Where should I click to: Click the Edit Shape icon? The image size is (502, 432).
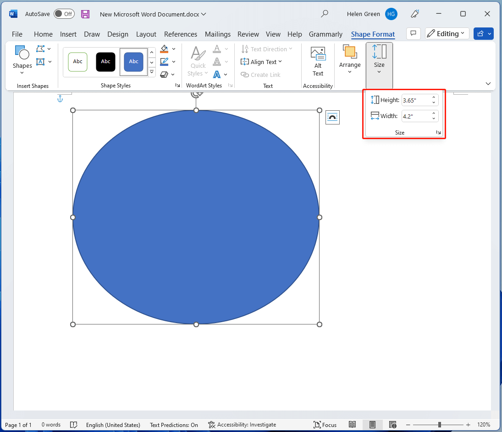(40, 49)
